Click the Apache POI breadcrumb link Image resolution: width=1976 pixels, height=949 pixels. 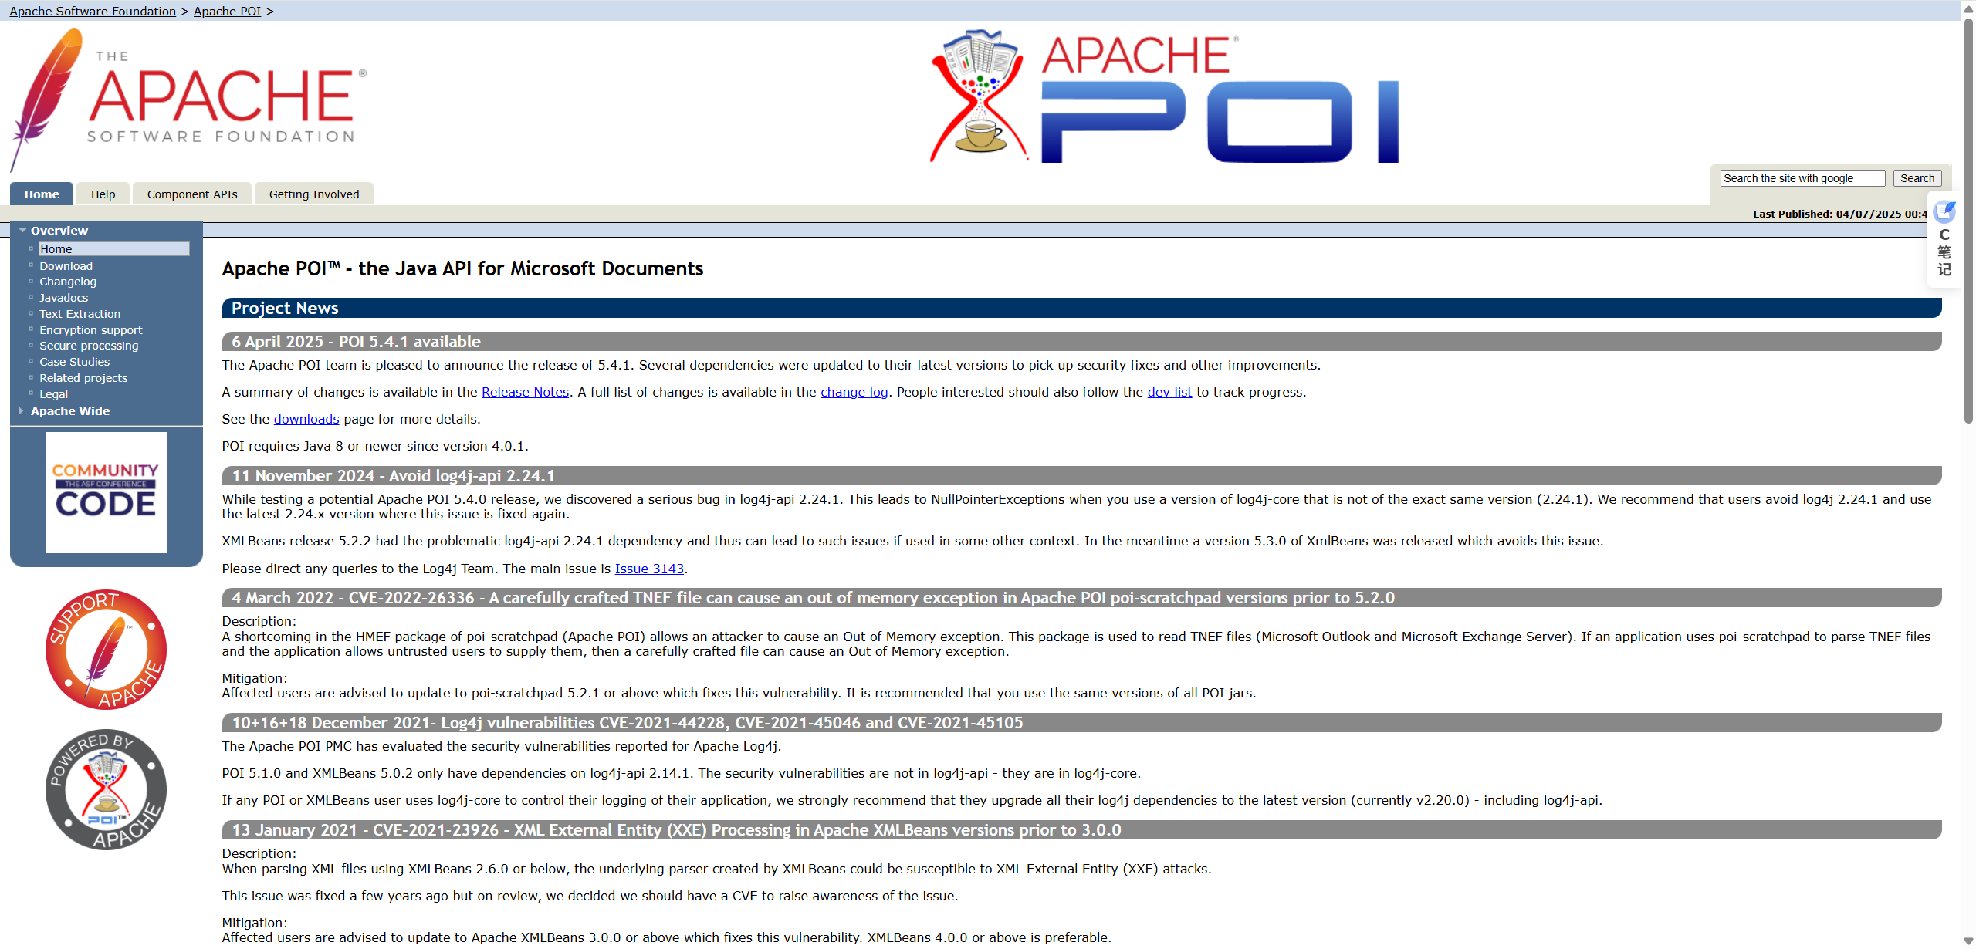(x=227, y=11)
